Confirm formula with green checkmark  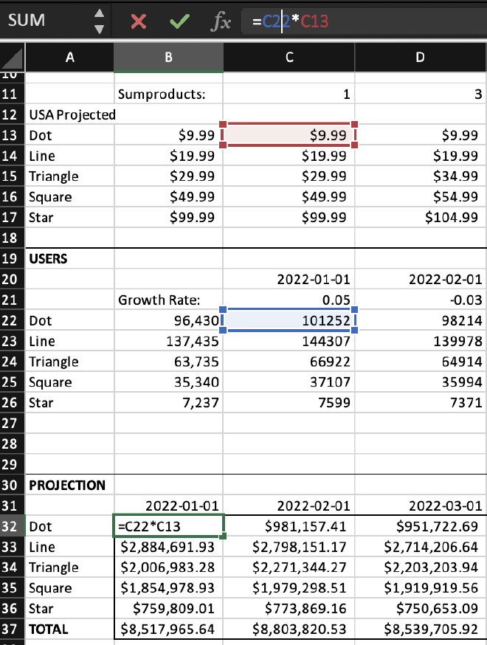pos(180,21)
